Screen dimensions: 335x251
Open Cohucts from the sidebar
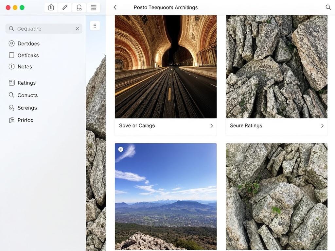27,95
